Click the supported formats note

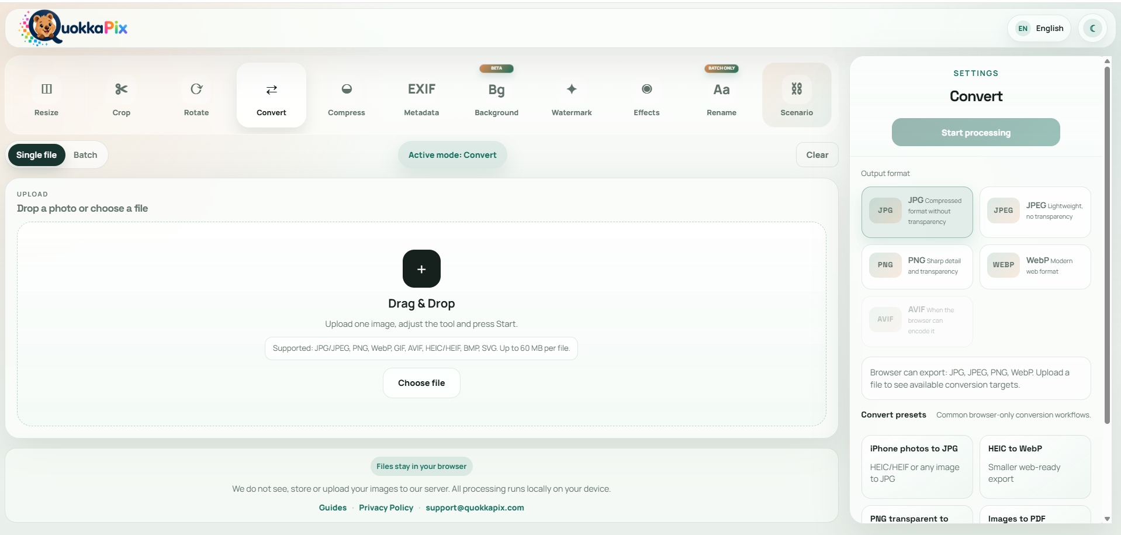click(421, 348)
